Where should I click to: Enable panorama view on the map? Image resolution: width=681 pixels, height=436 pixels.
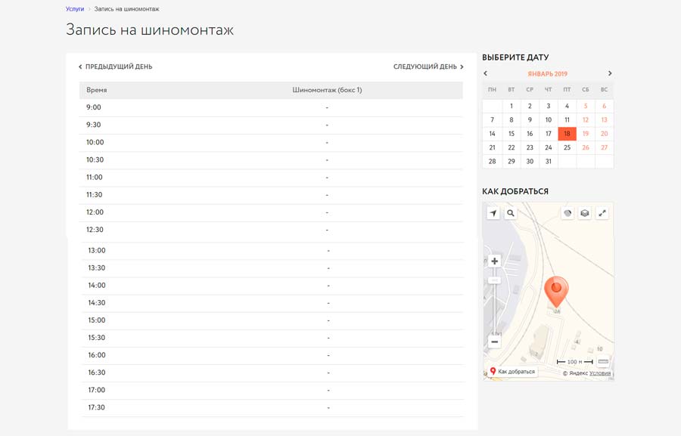pyautogui.click(x=567, y=213)
